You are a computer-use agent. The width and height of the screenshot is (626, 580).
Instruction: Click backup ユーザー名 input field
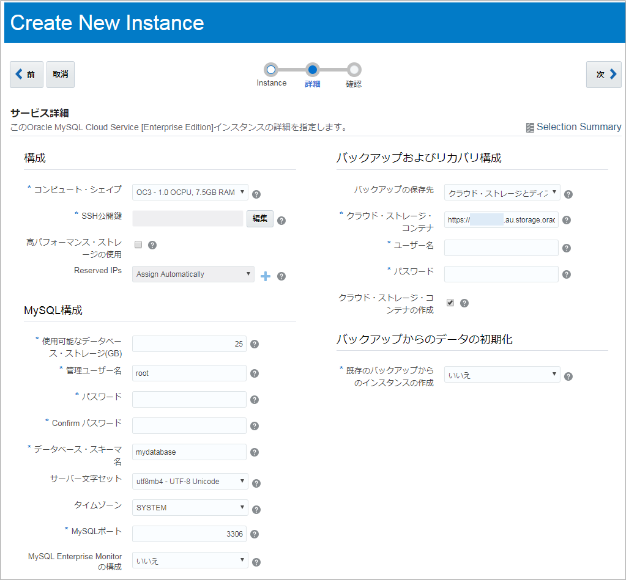(x=501, y=248)
